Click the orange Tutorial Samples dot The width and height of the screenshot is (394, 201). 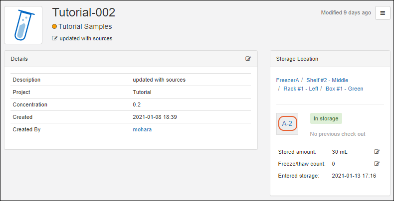[x=54, y=26]
